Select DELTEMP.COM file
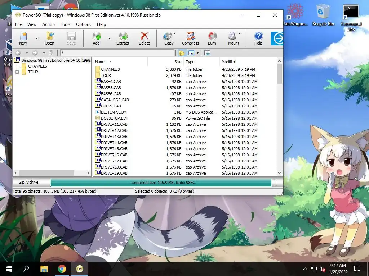The image size is (369, 276). click(114, 112)
